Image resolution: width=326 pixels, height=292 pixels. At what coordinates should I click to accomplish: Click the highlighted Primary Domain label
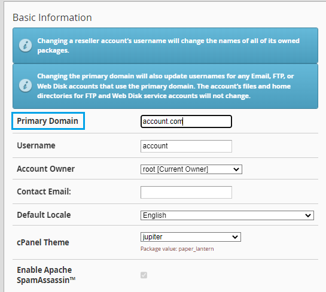tap(48, 121)
